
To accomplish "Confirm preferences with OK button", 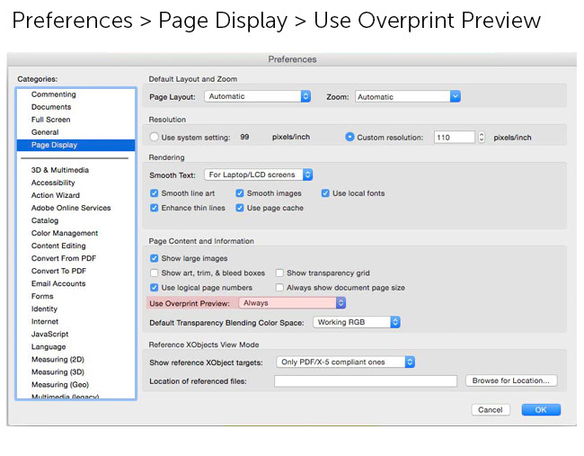I will pos(541,410).
